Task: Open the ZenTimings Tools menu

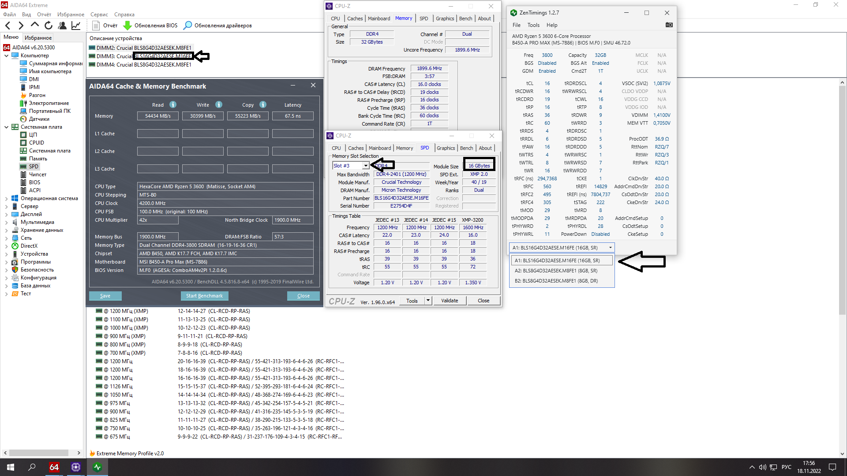Action: tap(533, 25)
